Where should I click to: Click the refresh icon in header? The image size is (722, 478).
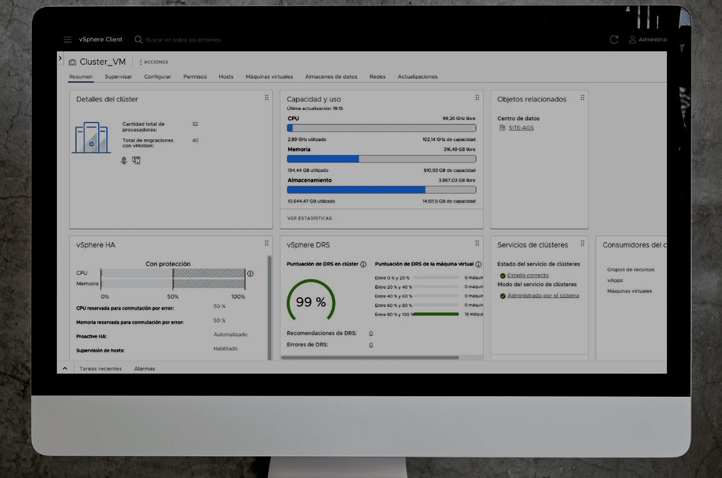coord(614,39)
